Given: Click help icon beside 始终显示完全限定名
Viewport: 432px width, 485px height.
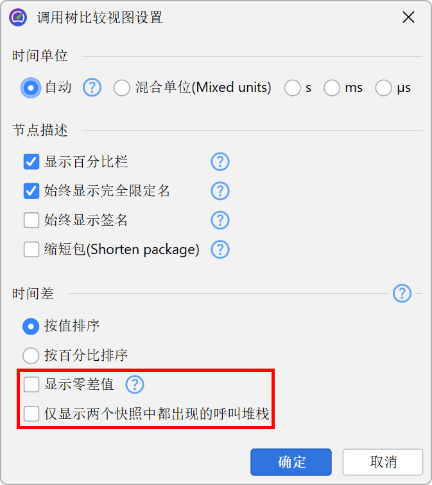Looking at the screenshot, I should tap(220, 191).
